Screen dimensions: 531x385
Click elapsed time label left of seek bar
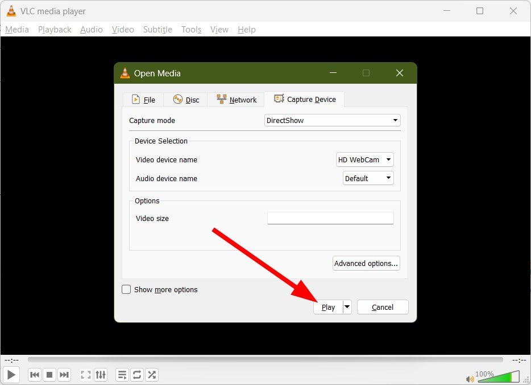coord(12,360)
